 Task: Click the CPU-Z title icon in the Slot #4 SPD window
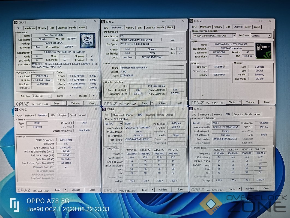point(191,109)
